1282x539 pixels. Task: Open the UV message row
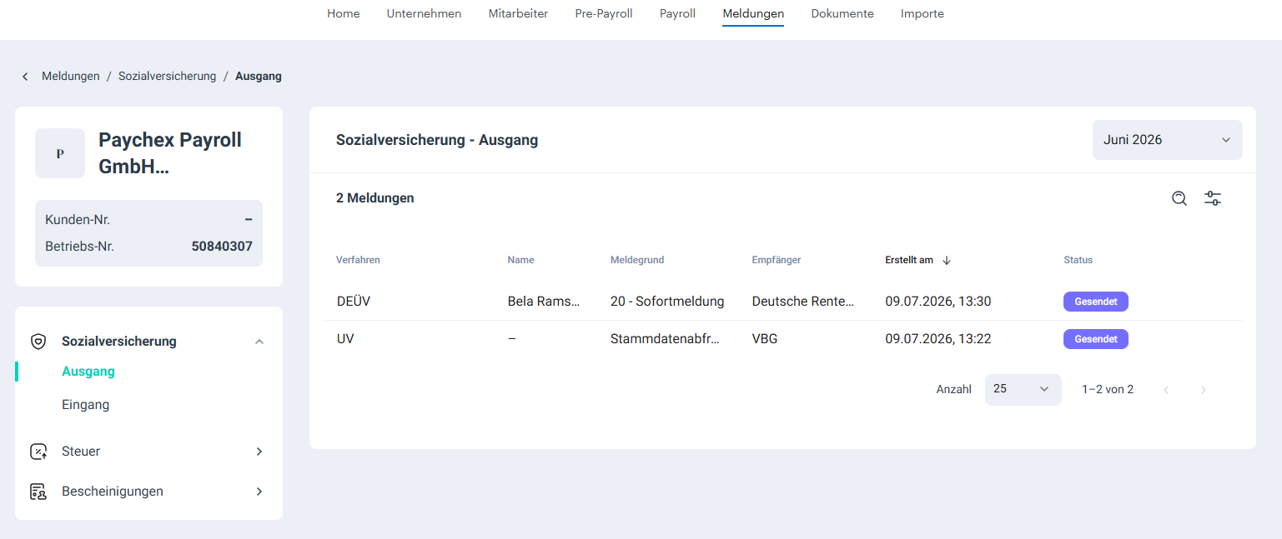pos(782,340)
